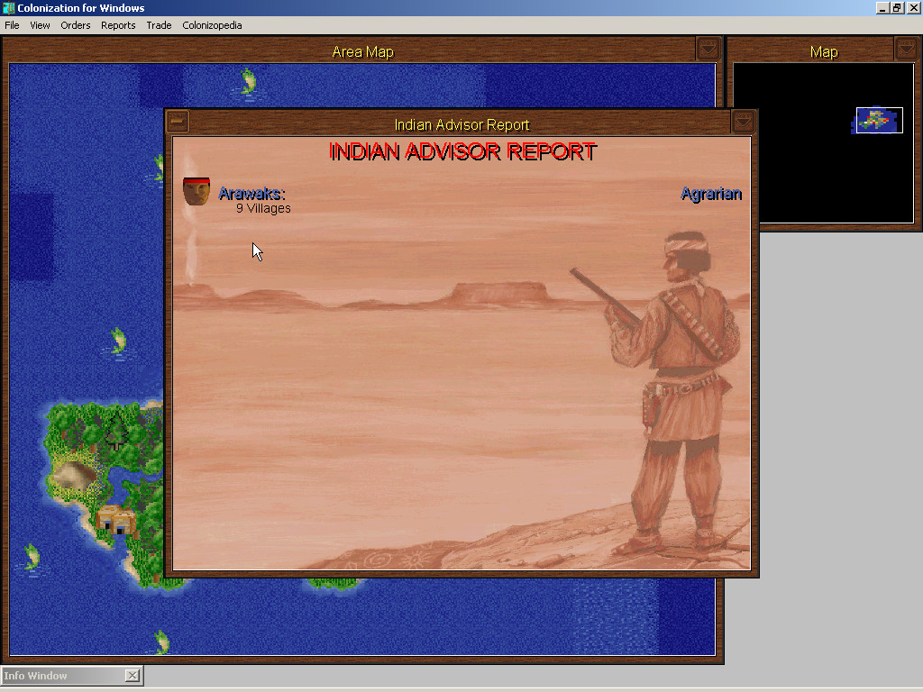Minimize the Colonization for Windows window
The image size is (923, 692).
pos(882,7)
